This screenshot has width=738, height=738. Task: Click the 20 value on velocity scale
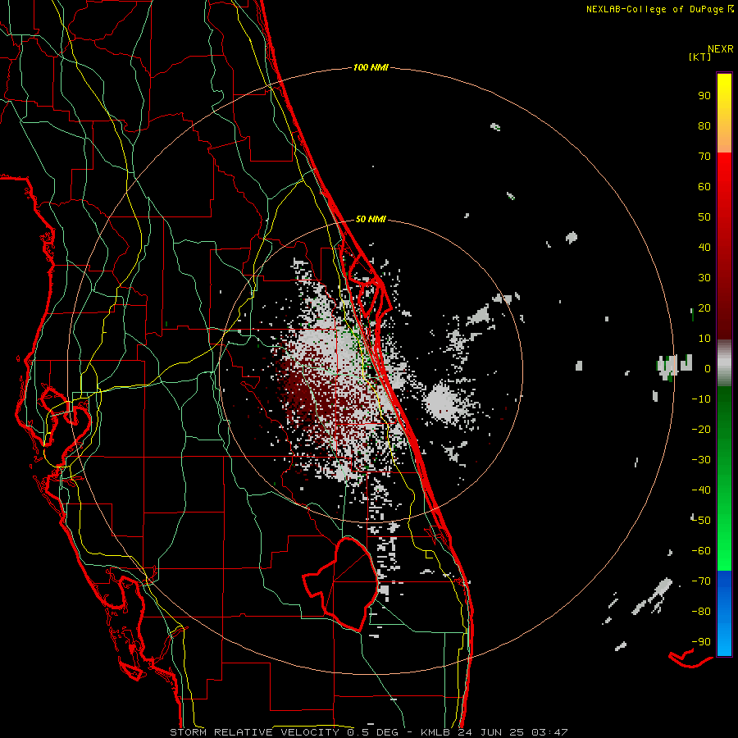pyautogui.click(x=704, y=307)
